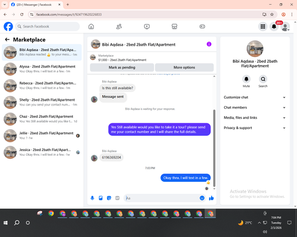Send a voice clip with microphone icon
The image size is (297, 237).
[x=92, y=198]
